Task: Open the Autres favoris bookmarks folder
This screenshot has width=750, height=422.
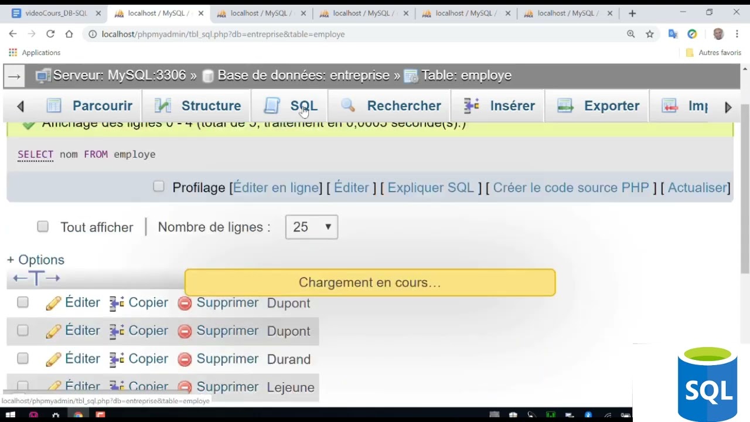Action: 714,52
